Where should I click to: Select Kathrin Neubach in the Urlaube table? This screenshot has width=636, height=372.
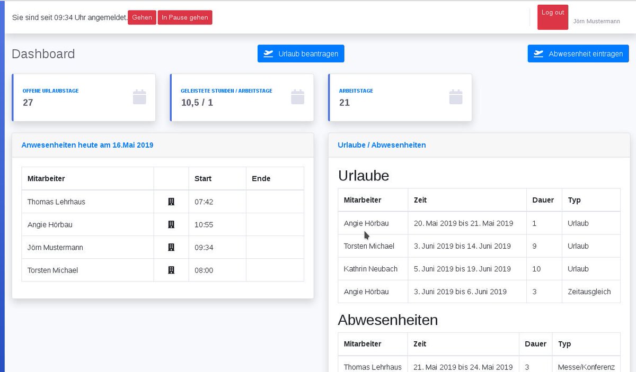(370, 269)
